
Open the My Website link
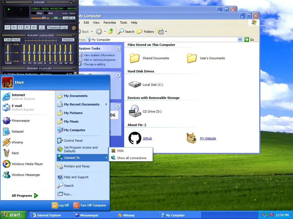208,138
